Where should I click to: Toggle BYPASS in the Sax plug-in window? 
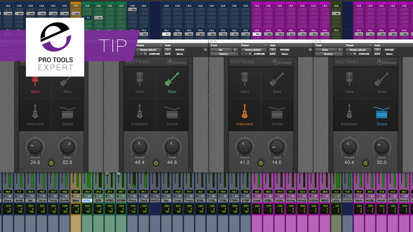coord(284,50)
